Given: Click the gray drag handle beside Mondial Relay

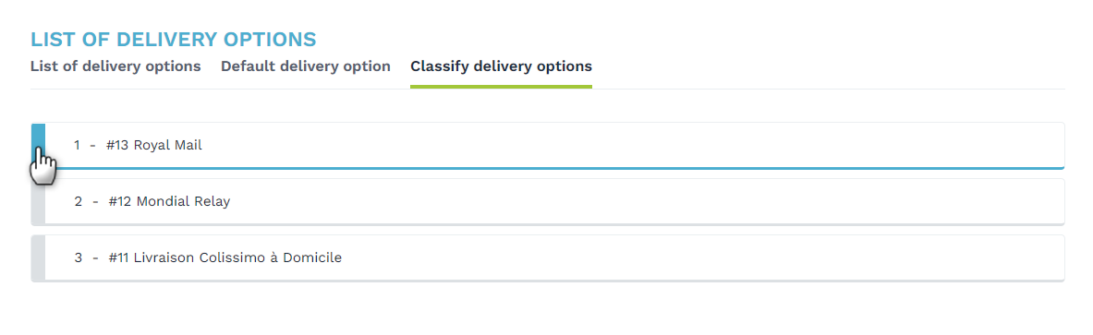Looking at the screenshot, I should (x=38, y=202).
